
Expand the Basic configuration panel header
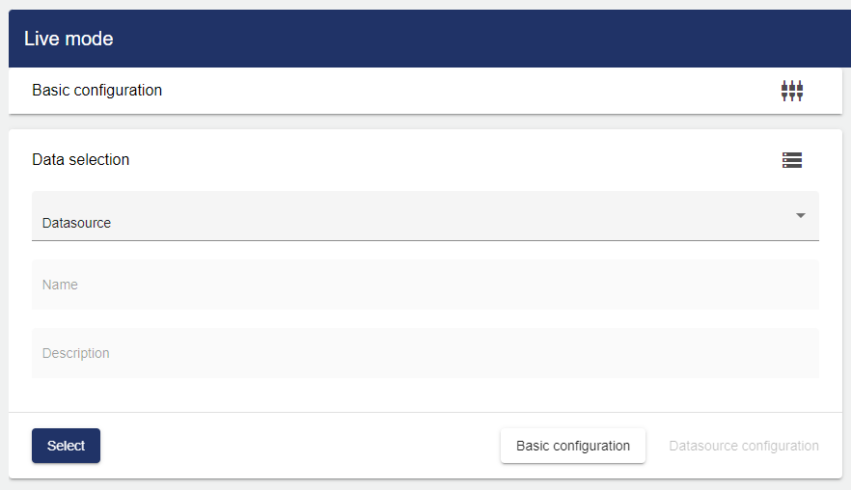coord(425,91)
